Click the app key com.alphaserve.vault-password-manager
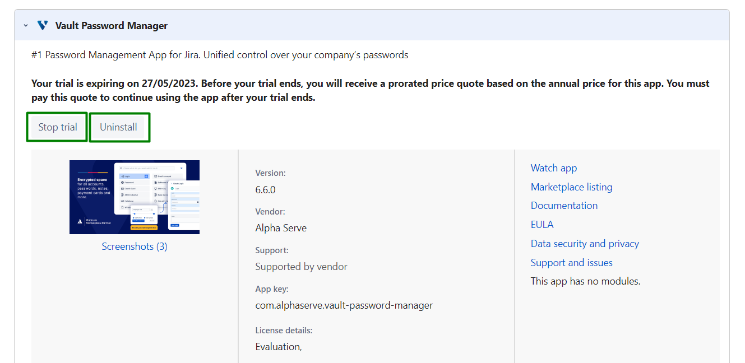 click(344, 305)
